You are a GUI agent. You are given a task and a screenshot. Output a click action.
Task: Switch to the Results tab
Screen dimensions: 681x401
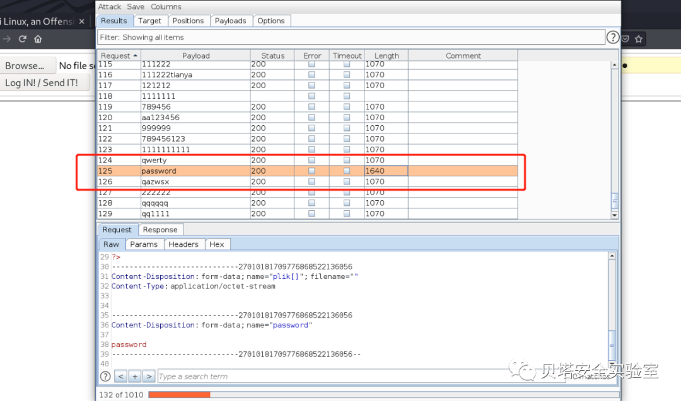click(113, 21)
